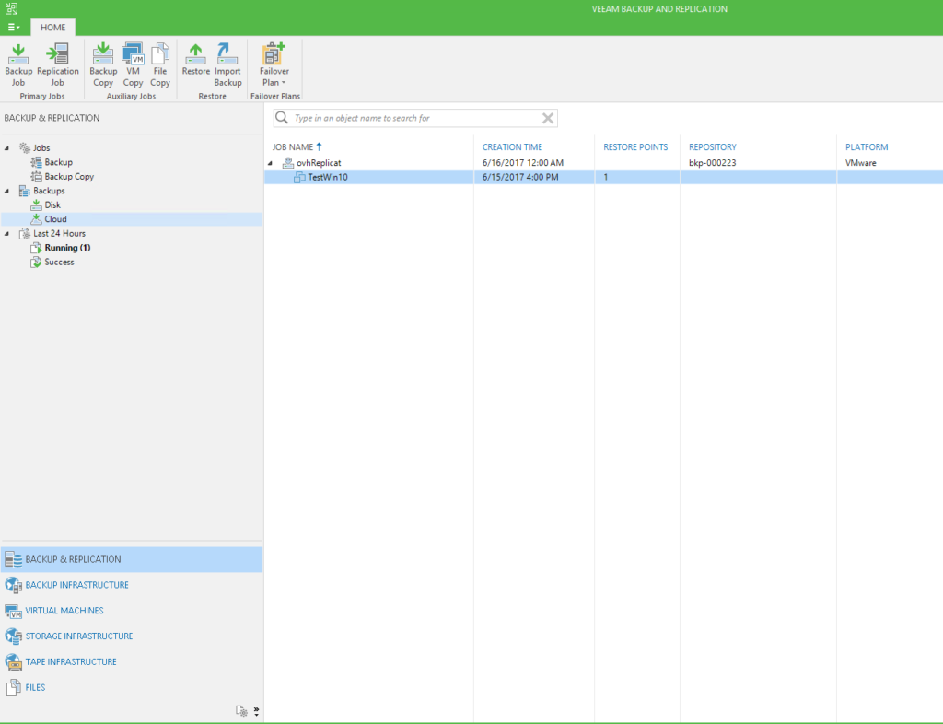This screenshot has height=724, width=943.
Task: Collapse the ovhReplicat job row
Action: (x=271, y=163)
